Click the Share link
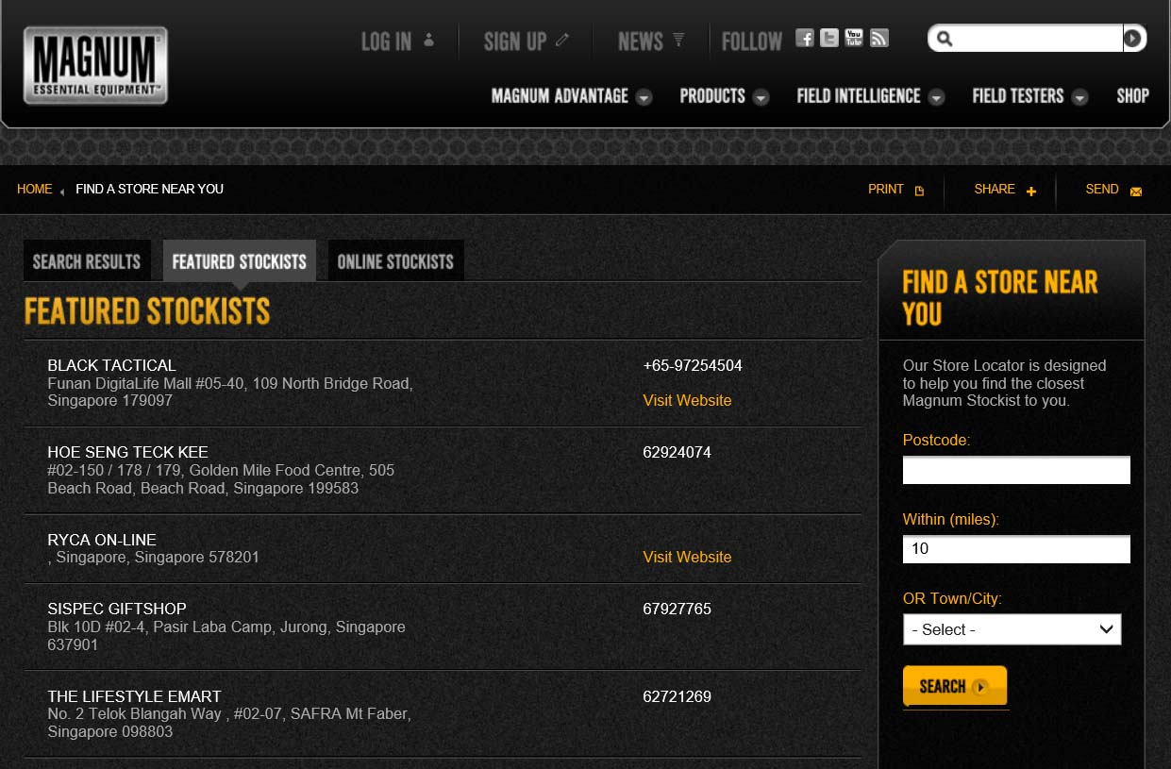Viewport: 1171px width, 769px height. tap(1005, 190)
